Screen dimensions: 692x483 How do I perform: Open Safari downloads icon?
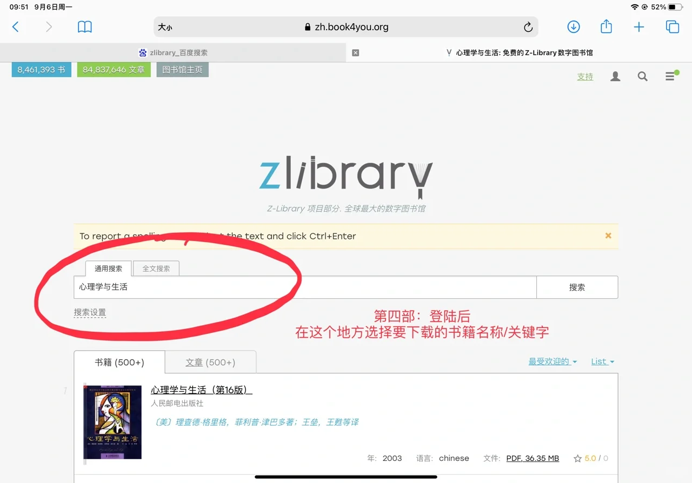pos(574,26)
